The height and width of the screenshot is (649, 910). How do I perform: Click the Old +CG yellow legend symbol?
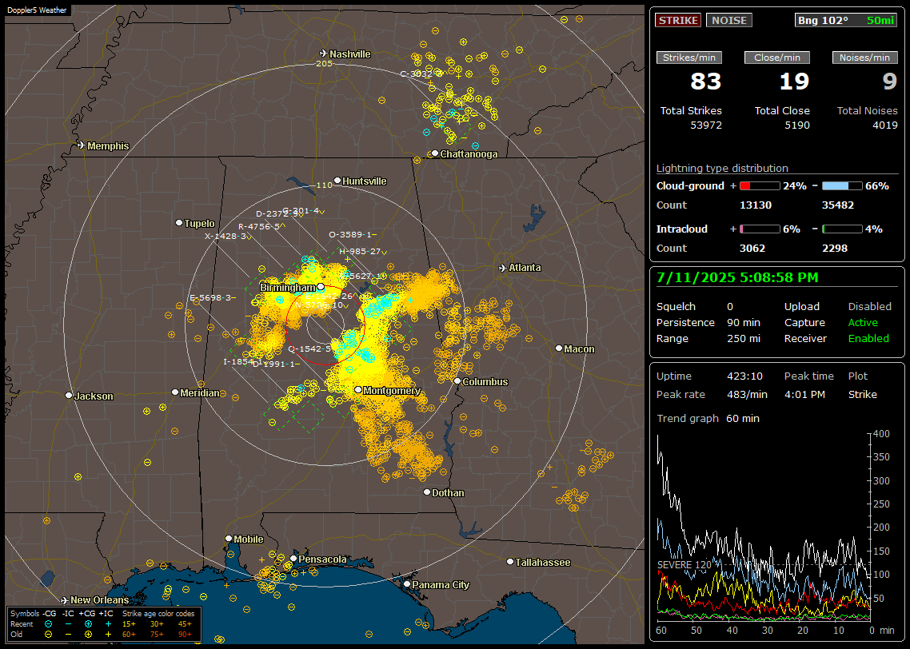coord(88,635)
